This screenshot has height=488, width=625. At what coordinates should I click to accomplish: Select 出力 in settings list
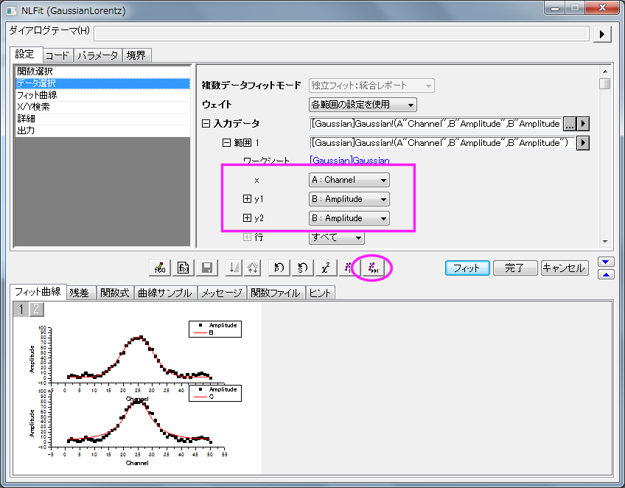tap(102, 130)
